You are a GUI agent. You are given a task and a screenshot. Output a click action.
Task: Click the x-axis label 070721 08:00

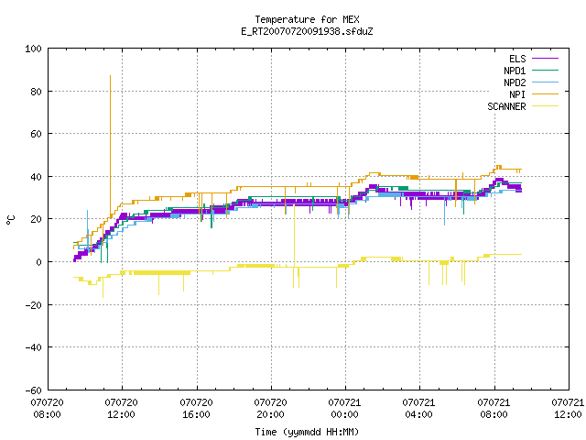[494, 409]
